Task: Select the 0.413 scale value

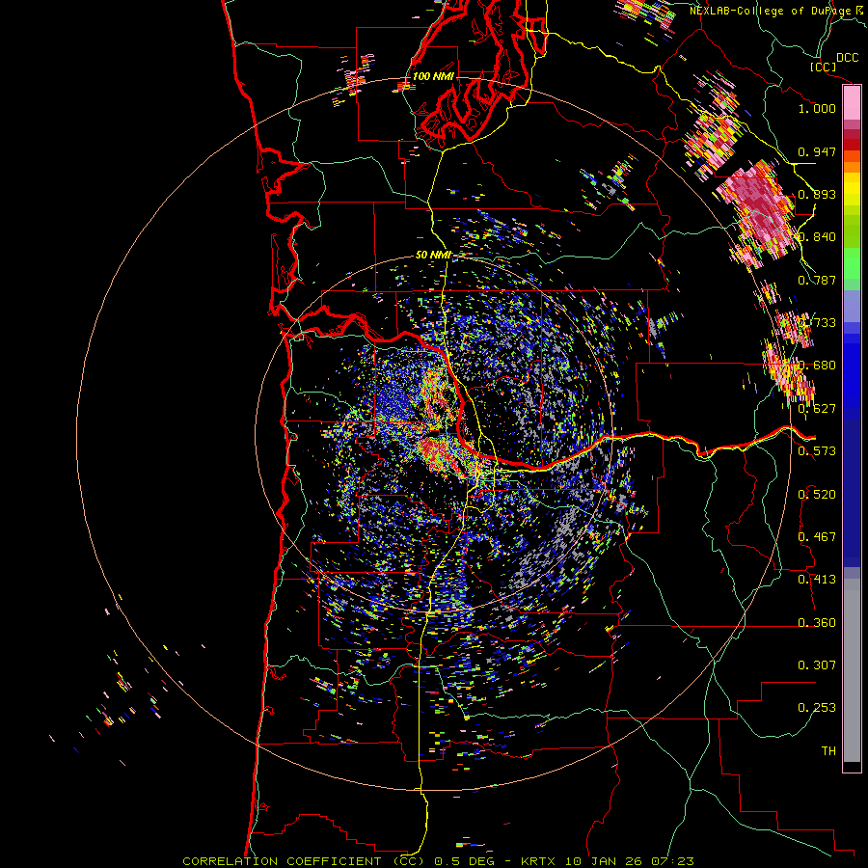Action: click(x=817, y=580)
